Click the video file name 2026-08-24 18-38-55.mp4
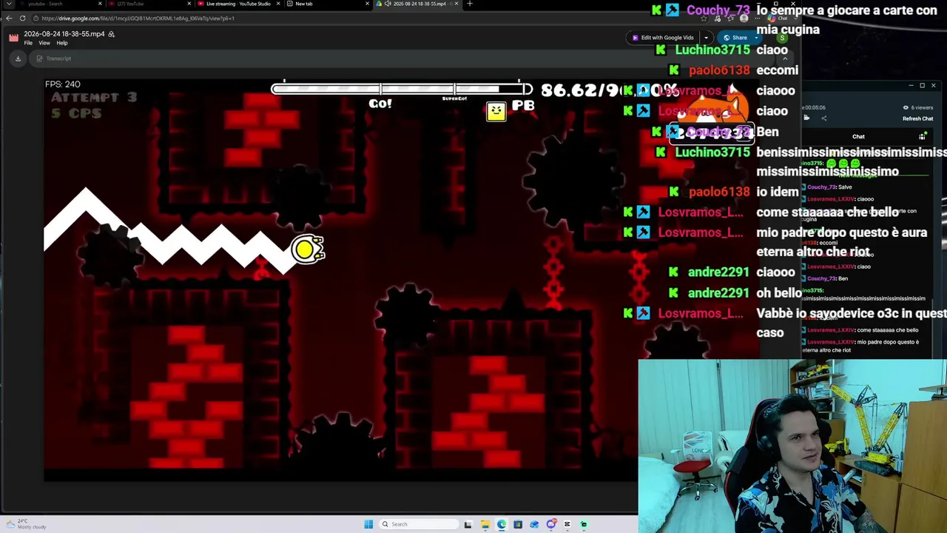The image size is (947, 533). (64, 34)
